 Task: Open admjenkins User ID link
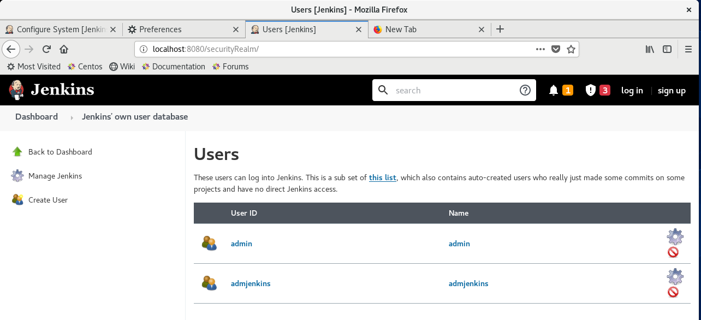[251, 283]
